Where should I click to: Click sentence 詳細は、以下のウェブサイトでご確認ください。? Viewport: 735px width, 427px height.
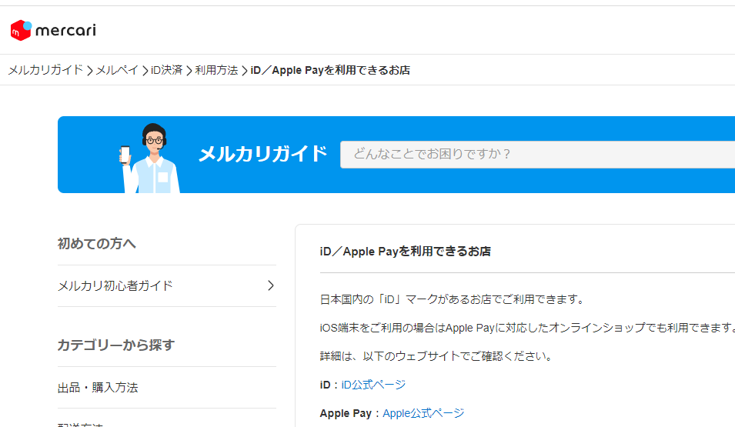437,356
